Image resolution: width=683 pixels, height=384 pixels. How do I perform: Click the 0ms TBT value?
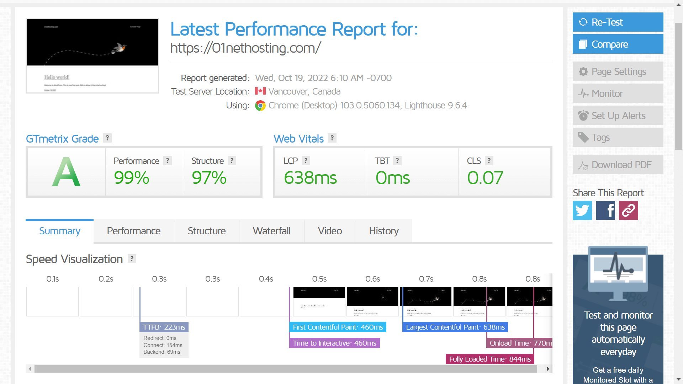point(393,178)
